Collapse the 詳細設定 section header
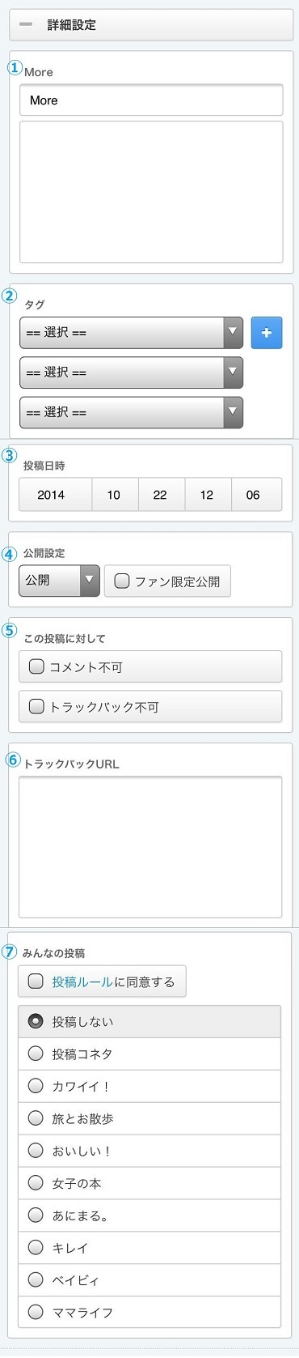Image resolution: width=299 pixels, height=1358 pixels. tap(151, 25)
